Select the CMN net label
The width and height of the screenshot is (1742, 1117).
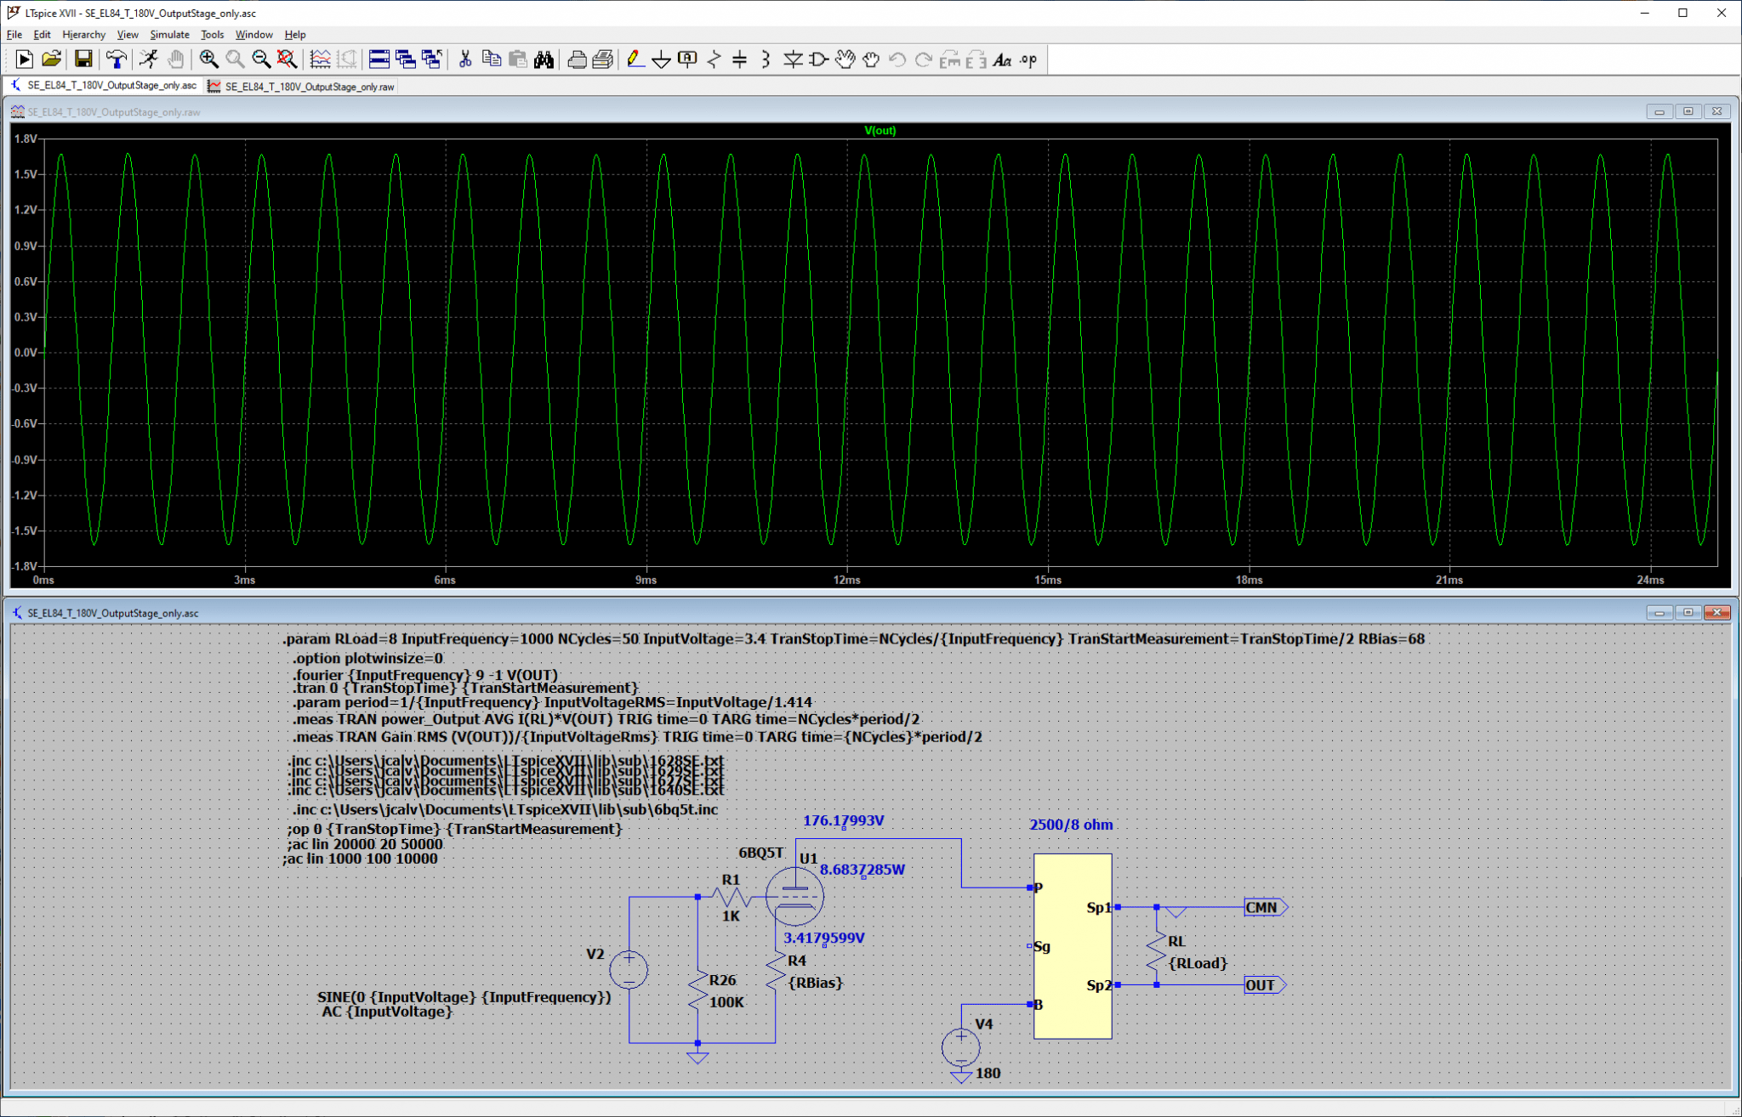point(1266,907)
